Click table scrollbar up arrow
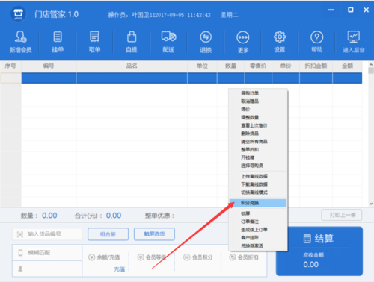 tap(371, 64)
